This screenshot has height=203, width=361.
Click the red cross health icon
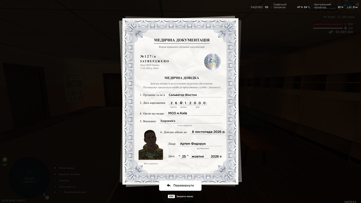tap(345, 24)
